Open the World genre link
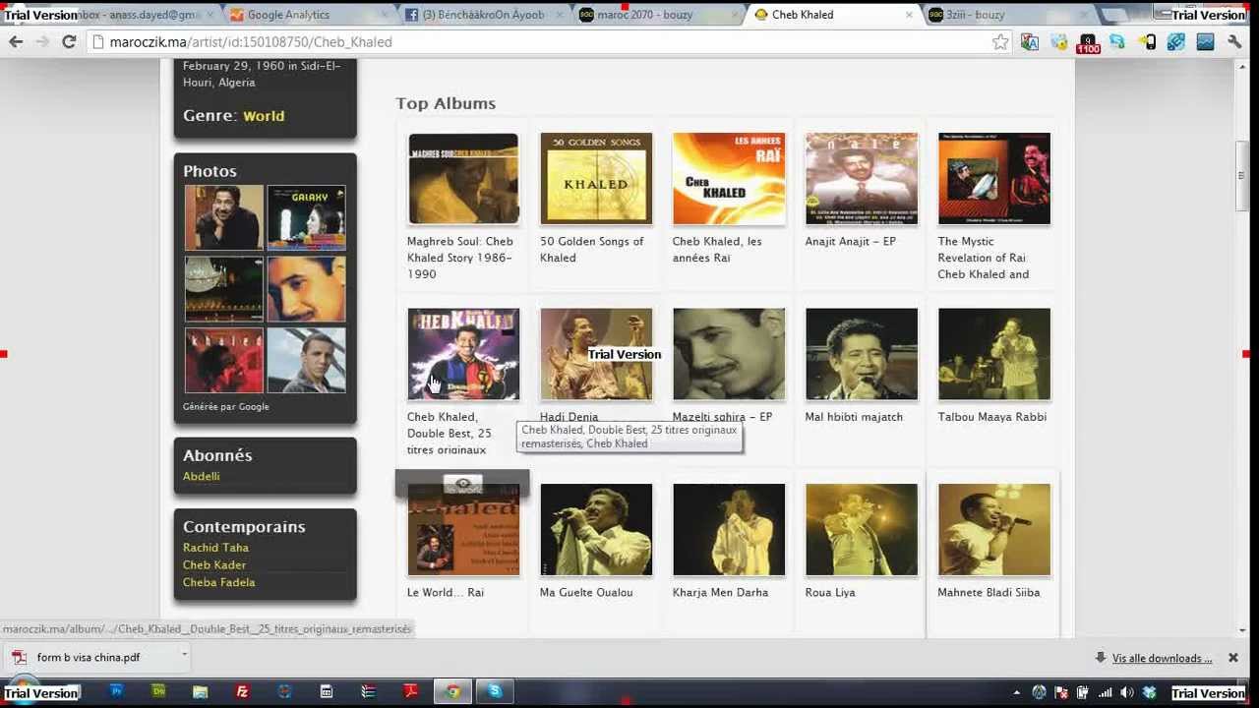Image resolution: width=1259 pixels, height=708 pixels. [264, 116]
